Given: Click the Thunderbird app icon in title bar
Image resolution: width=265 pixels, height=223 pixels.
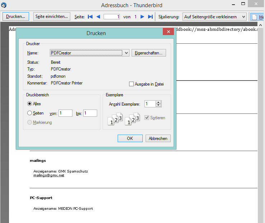Looking at the screenshot, I should coord(4,5).
